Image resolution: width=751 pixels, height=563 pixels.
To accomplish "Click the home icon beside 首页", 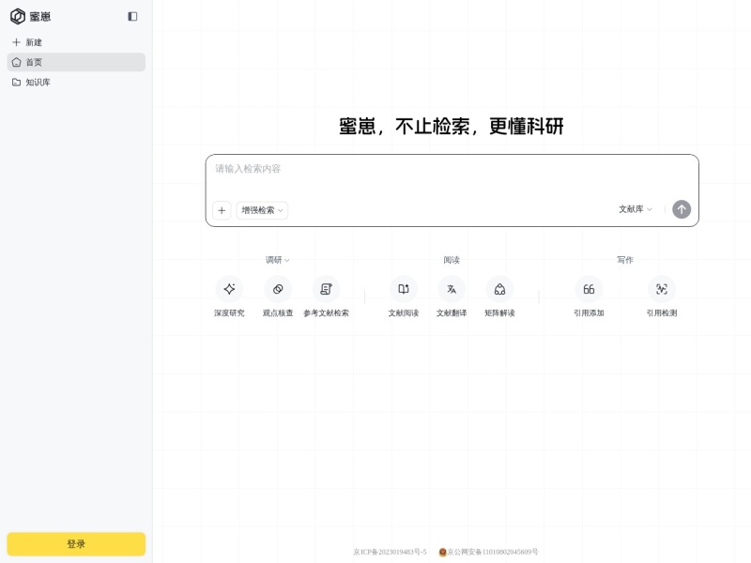I will [17, 62].
